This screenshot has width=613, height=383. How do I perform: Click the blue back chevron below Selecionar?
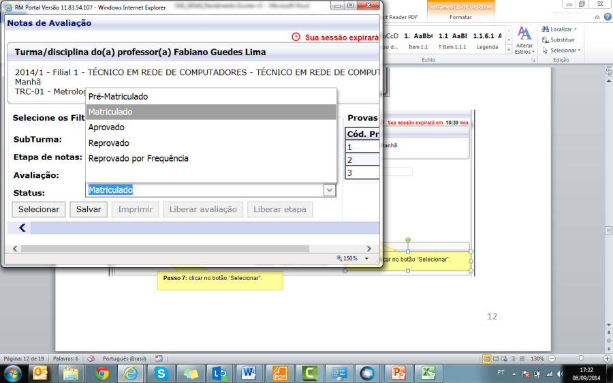click(x=22, y=228)
